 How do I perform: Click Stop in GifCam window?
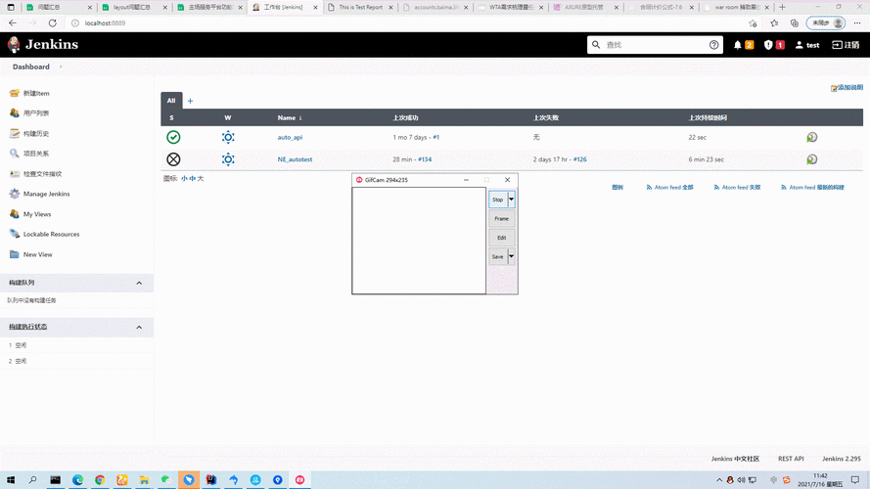click(x=498, y=200)
